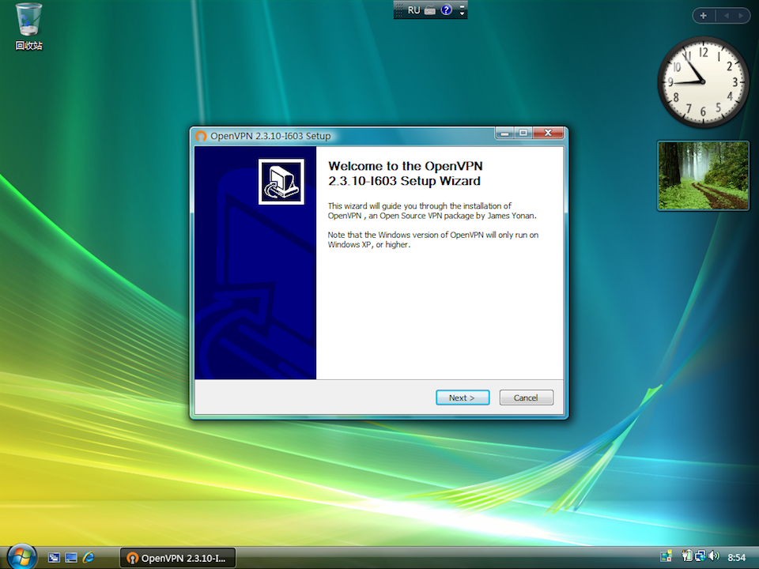Viewport: 759px width, 569px height.
Task: Open language bar options dropdown arrow
Action: click(x=463, y=13)
